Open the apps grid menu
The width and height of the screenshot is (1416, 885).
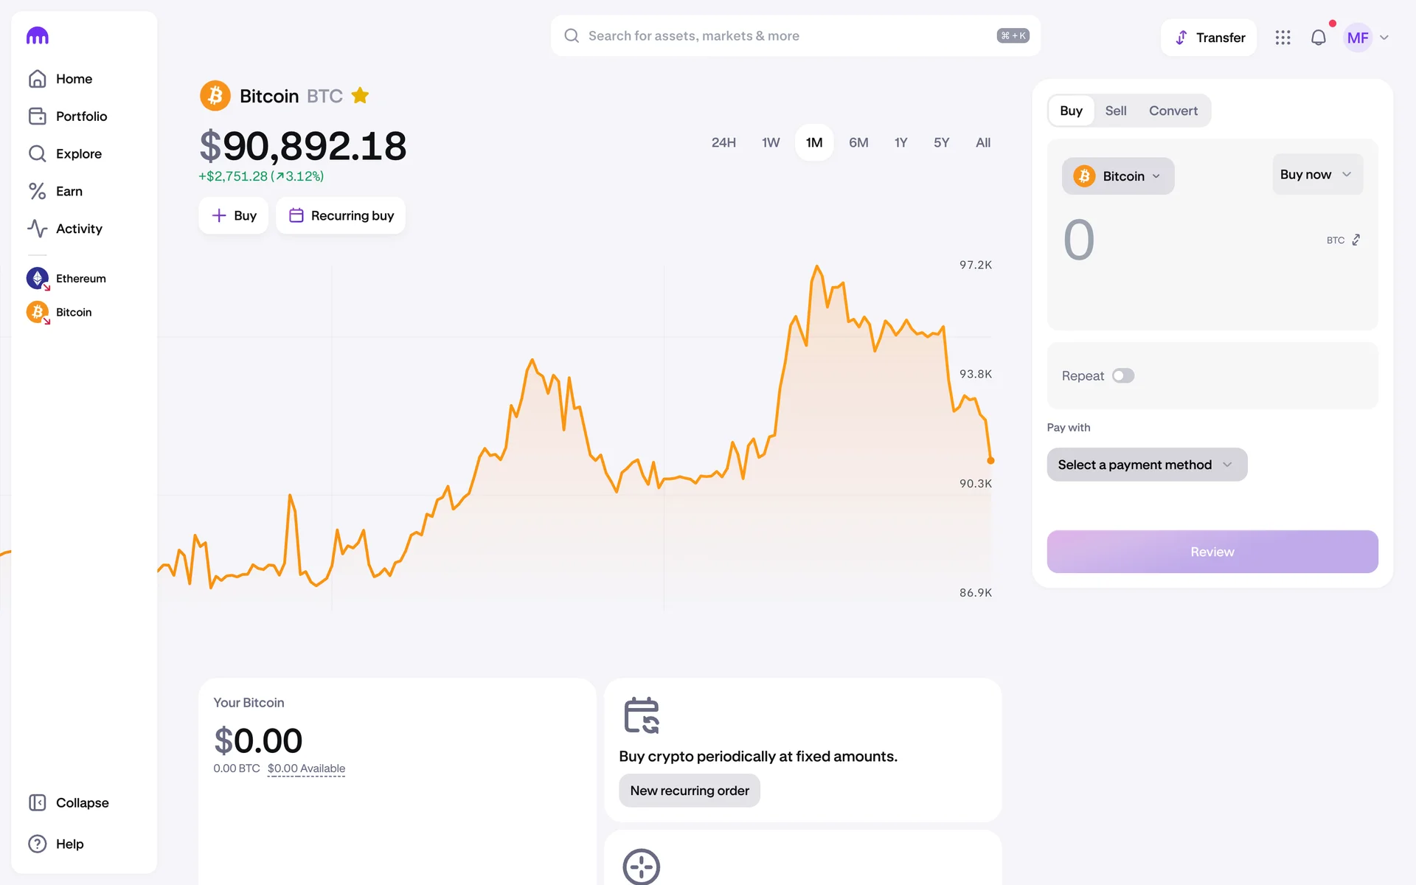coord(1283,38)
